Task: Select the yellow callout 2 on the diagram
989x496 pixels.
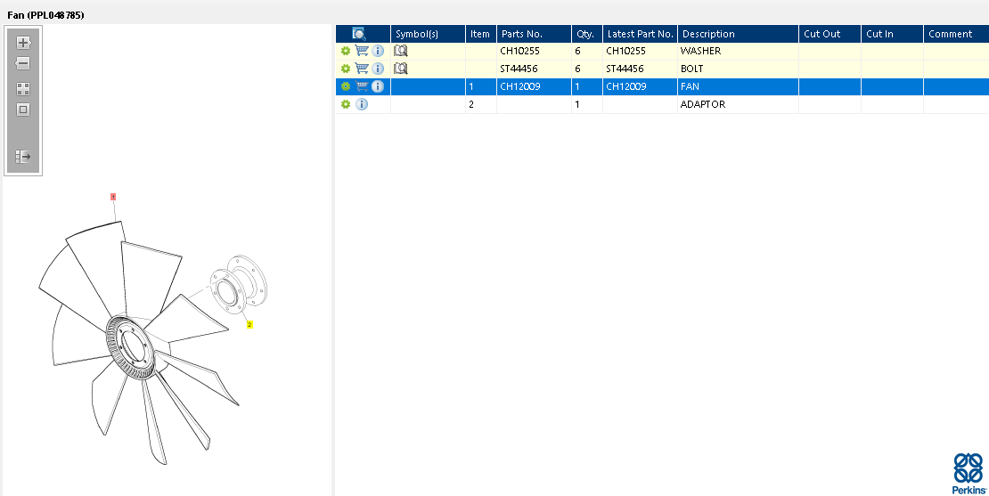Action: (249, 324)
